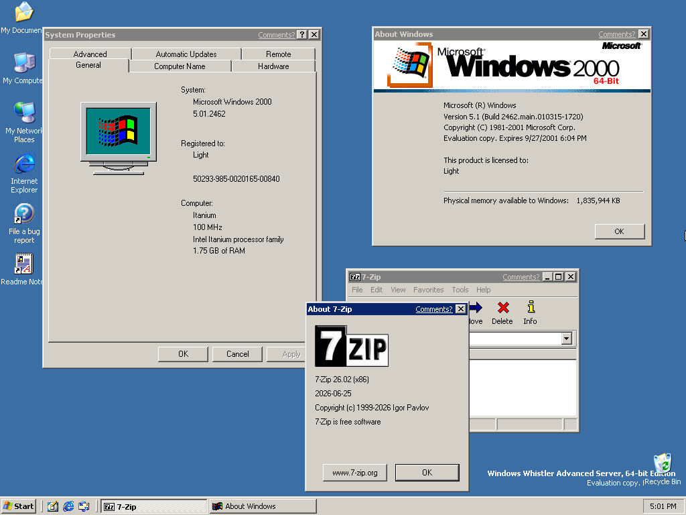Click the 7-Zip title bar icon

[x=355, y=277]
